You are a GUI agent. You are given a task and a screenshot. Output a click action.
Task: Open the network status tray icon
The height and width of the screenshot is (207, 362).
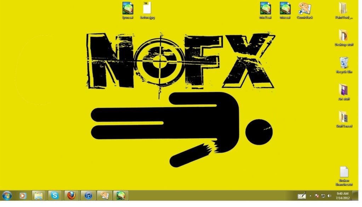click(323, 196)
